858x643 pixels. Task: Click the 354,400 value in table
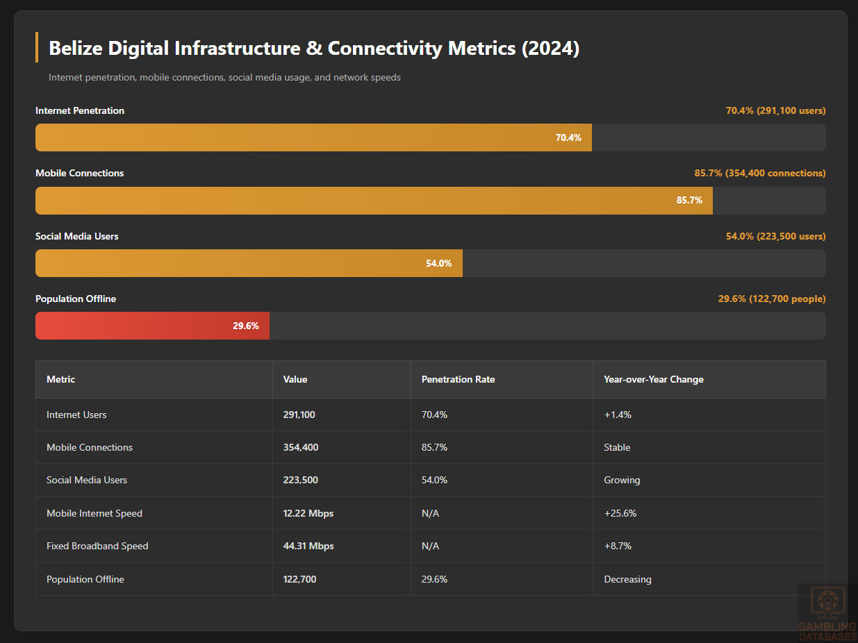[301, 447]
